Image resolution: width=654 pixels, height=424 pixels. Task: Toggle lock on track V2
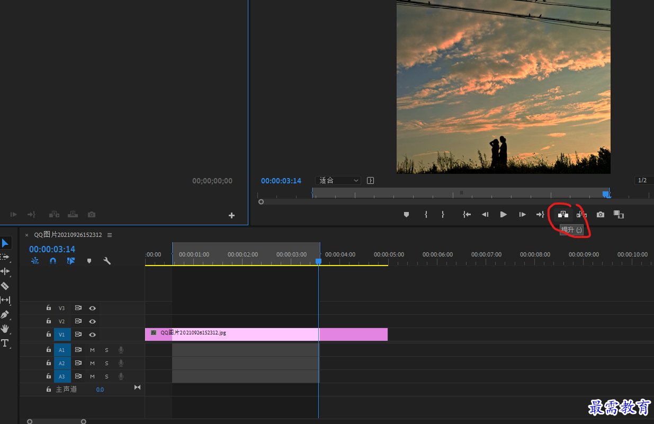coord(48,321)
